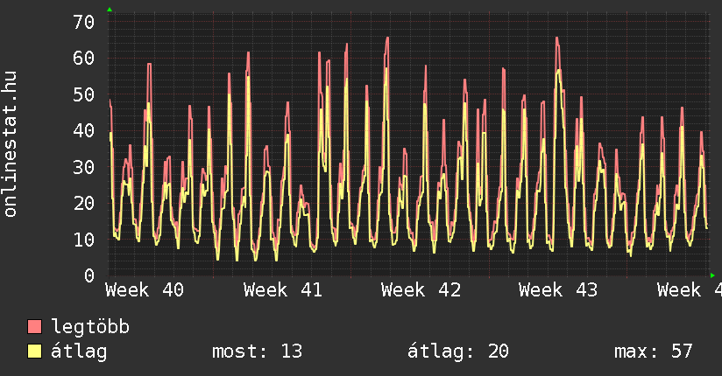Click the red legtöbb legend swatch

34,327
